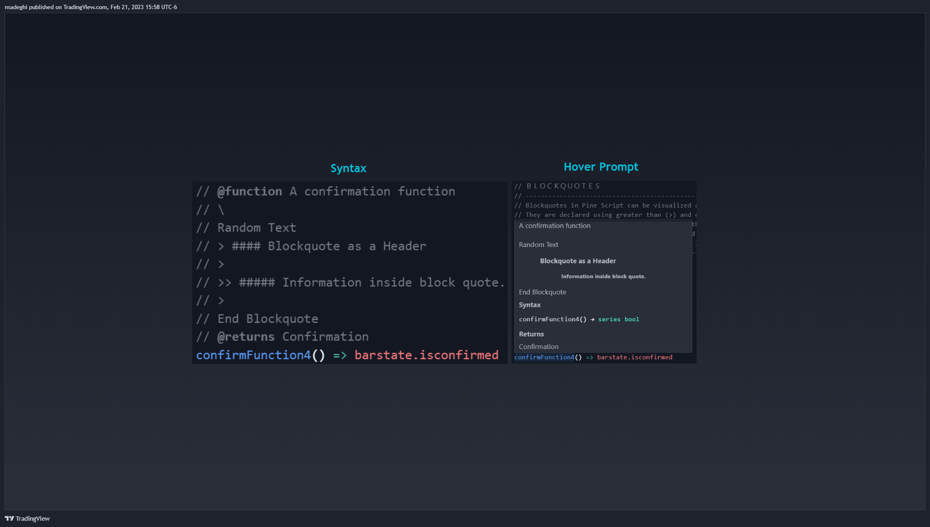Click 'Random Text' in the hover tooltip
This screenshot has width=930, height=527.
coord(538,245)
